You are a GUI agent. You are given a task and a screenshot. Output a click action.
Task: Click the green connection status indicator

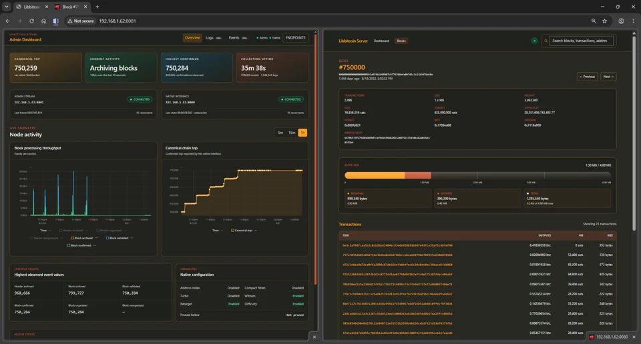pos(534,41)
